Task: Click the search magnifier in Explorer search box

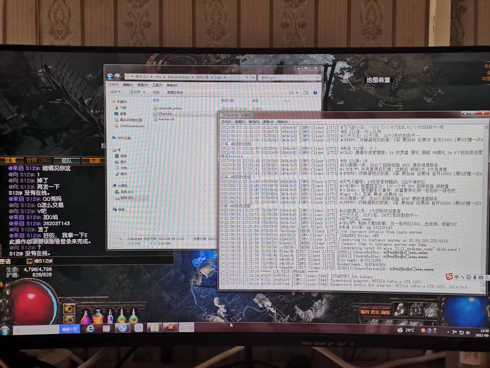Action: coord(318,78)
